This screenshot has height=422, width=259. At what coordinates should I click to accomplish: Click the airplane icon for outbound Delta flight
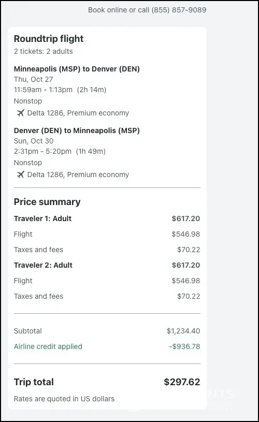[x=21, y=113]
